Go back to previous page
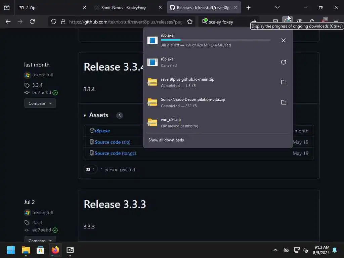344x258 pixels. (8, 21)
